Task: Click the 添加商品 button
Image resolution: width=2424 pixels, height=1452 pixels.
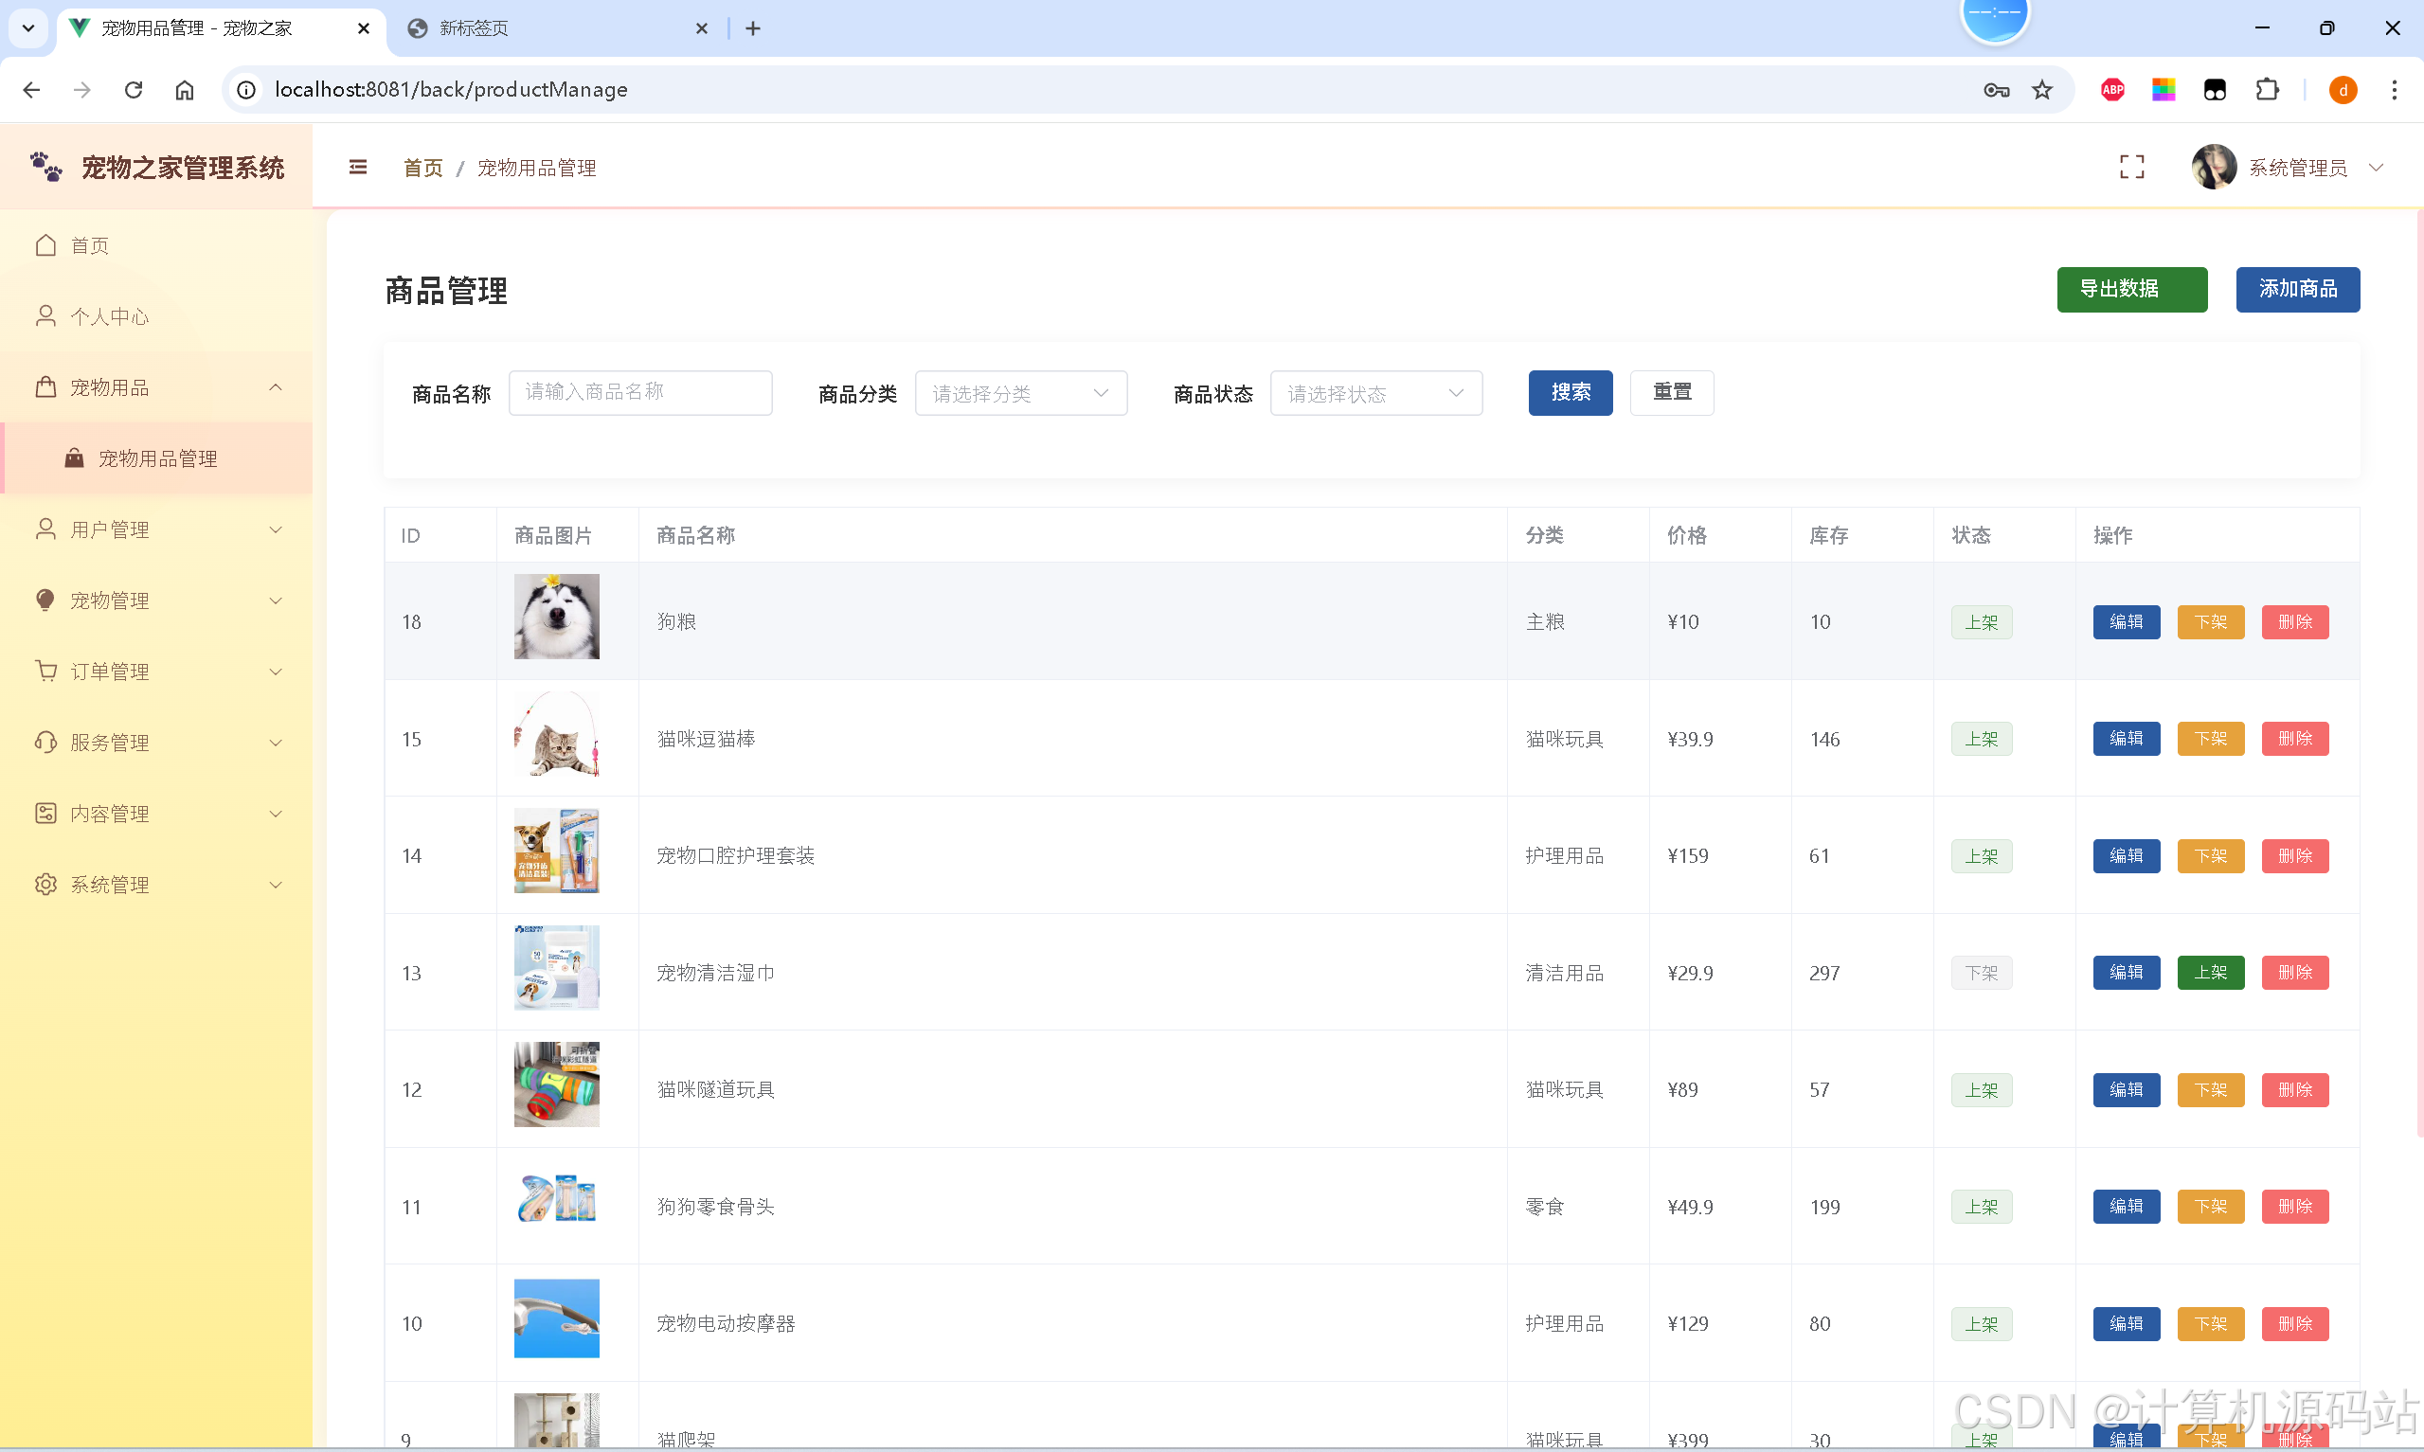Action: [2297, 289]
